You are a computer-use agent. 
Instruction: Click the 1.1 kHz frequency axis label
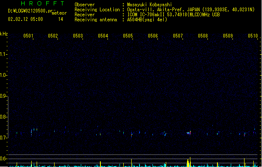(3, 54)
